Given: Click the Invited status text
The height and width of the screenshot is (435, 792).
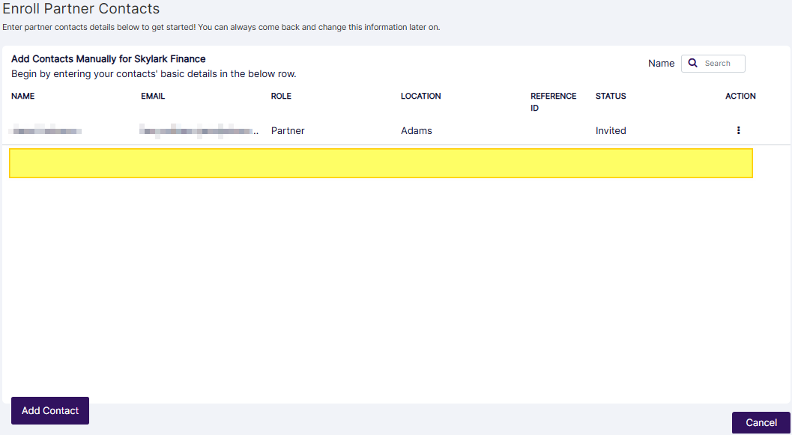Looking at the screenshot, I should pos(611,130).
